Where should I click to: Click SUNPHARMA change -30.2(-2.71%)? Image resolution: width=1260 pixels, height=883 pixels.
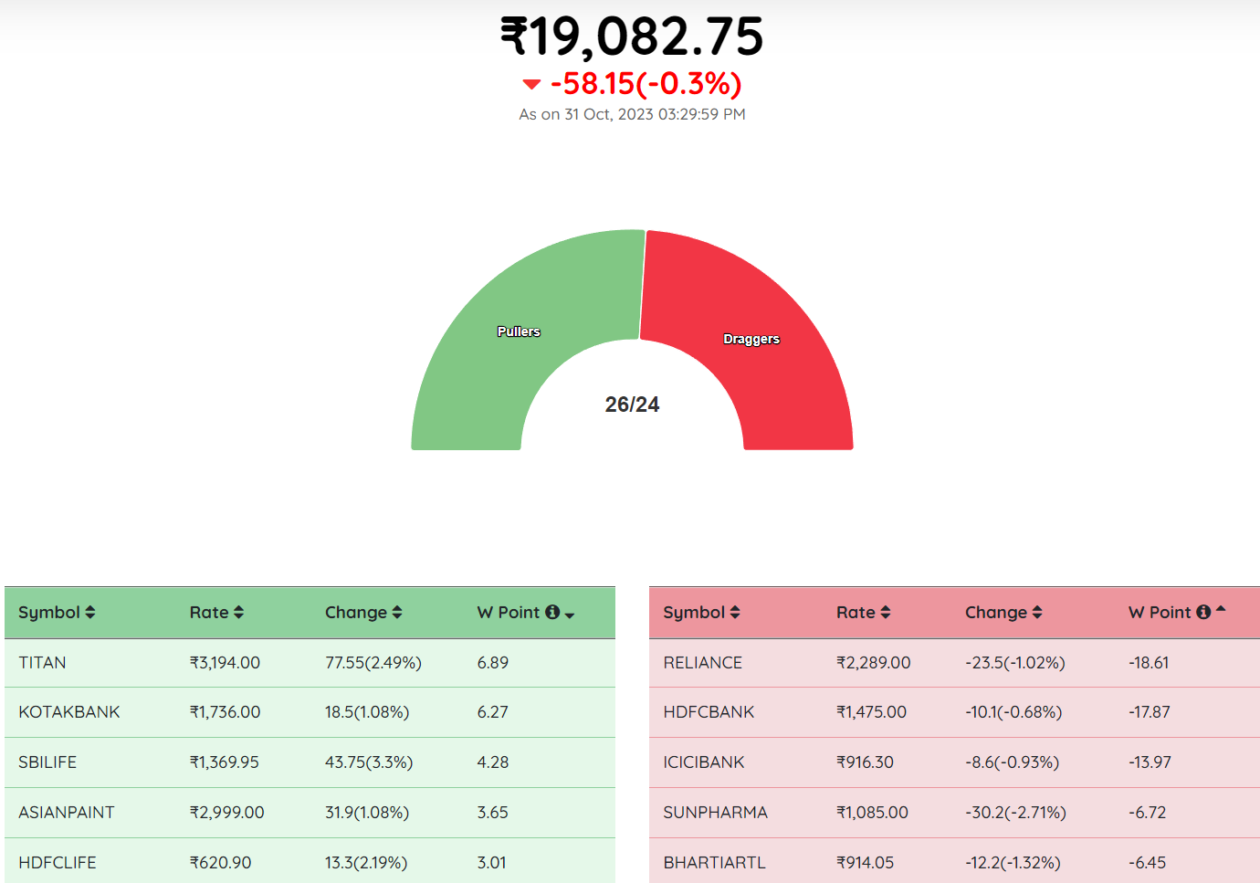tap(1016, 813)
